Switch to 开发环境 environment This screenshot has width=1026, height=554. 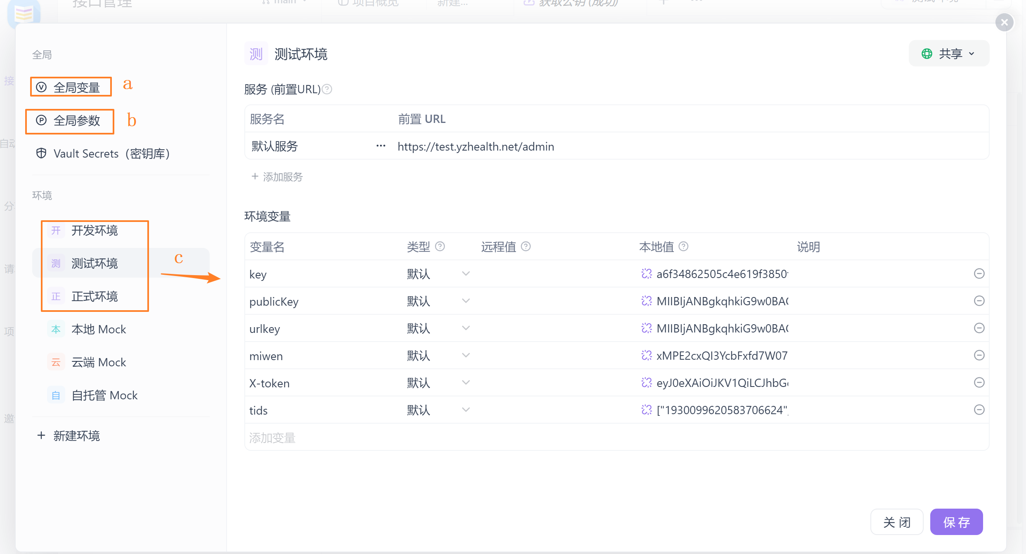coord(95,230)
